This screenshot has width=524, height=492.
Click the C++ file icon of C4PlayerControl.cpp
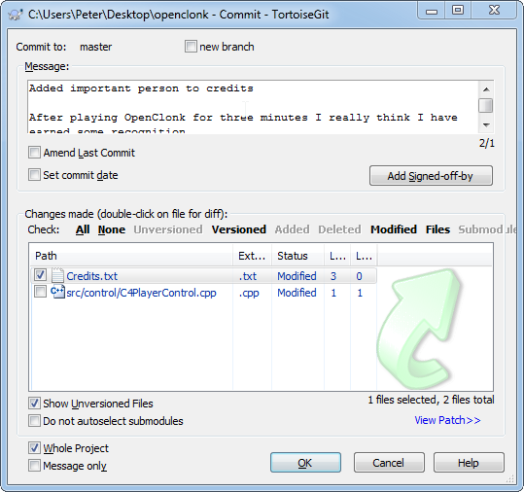(57, 292)
